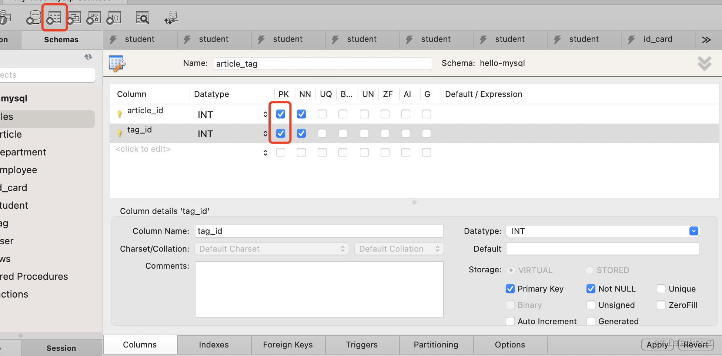Click the create new view toolbar icon
Screen dimensions: 722x356
coord(74,17)
